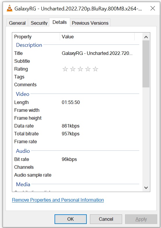Set rating to two stars

(73, 69)
